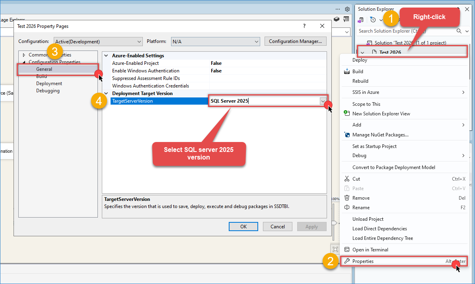Screen dimensions: 475x284
Task: Select Deployment in the properties tree
Action: coord(49,84)
